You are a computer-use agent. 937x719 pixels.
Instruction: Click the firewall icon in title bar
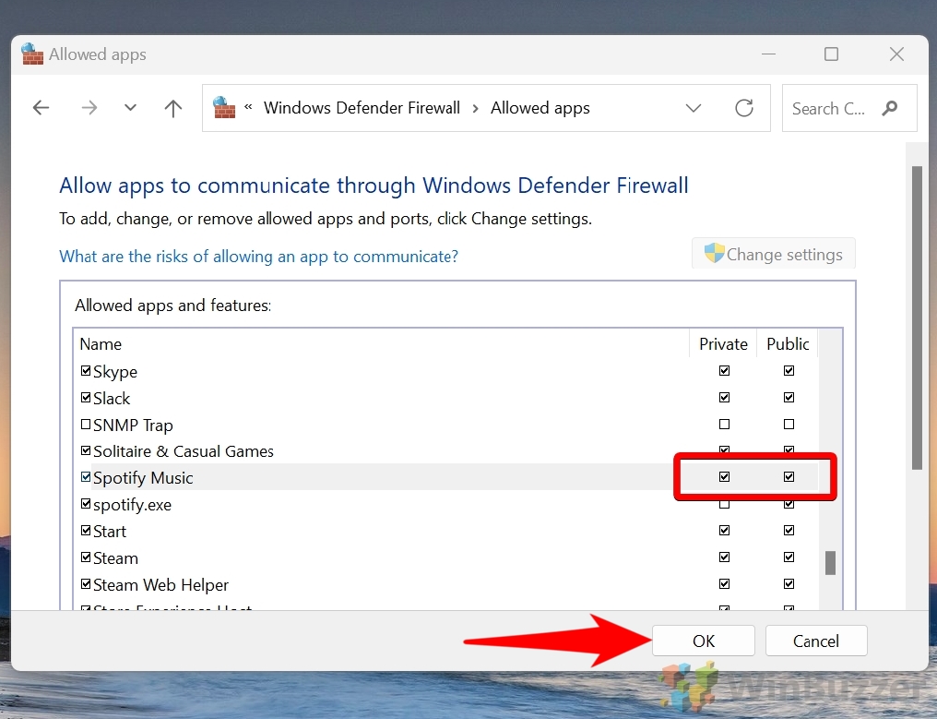coord(32,54)
